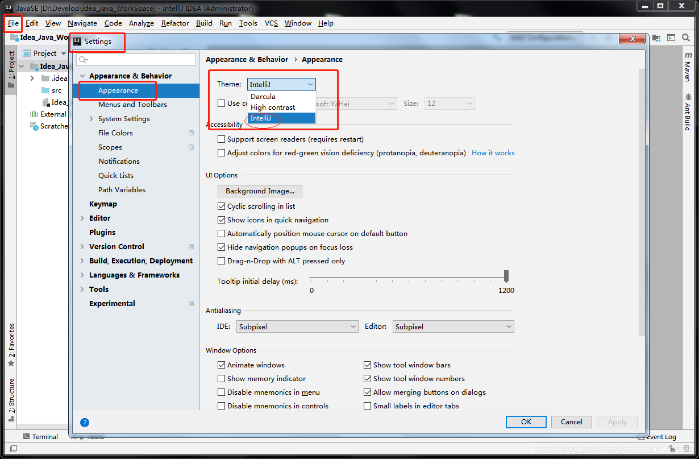Click the project-level icon beside Scopes
The height and width of the screenshot is (459, 699).
coord(192,147)
